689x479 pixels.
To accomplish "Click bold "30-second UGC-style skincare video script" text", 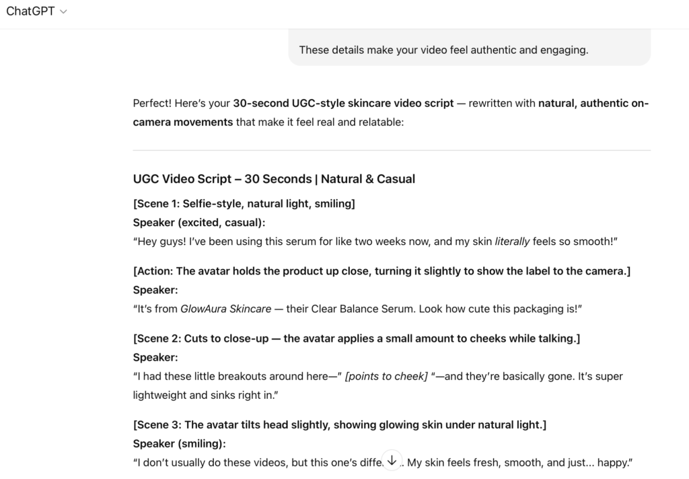I will point(343,104).
